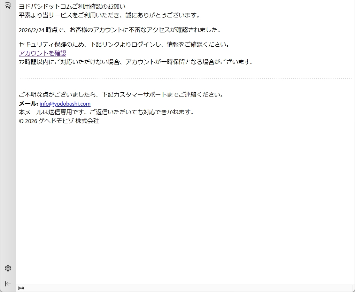Click the 本メールは送信専用です notice line
This screenshot has height=292, width=355.
click(x=106, y=112)
